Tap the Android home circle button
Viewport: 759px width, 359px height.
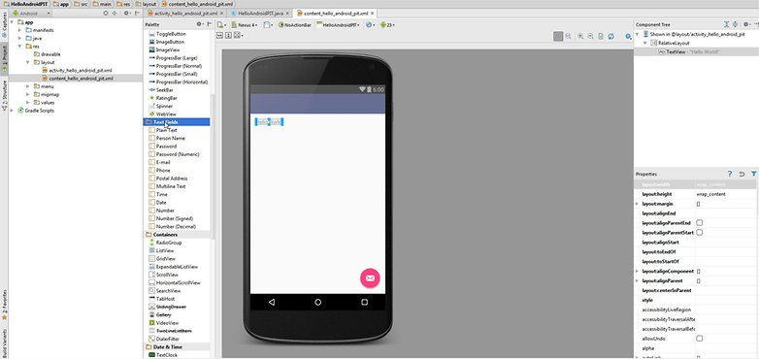coord(318,302)
